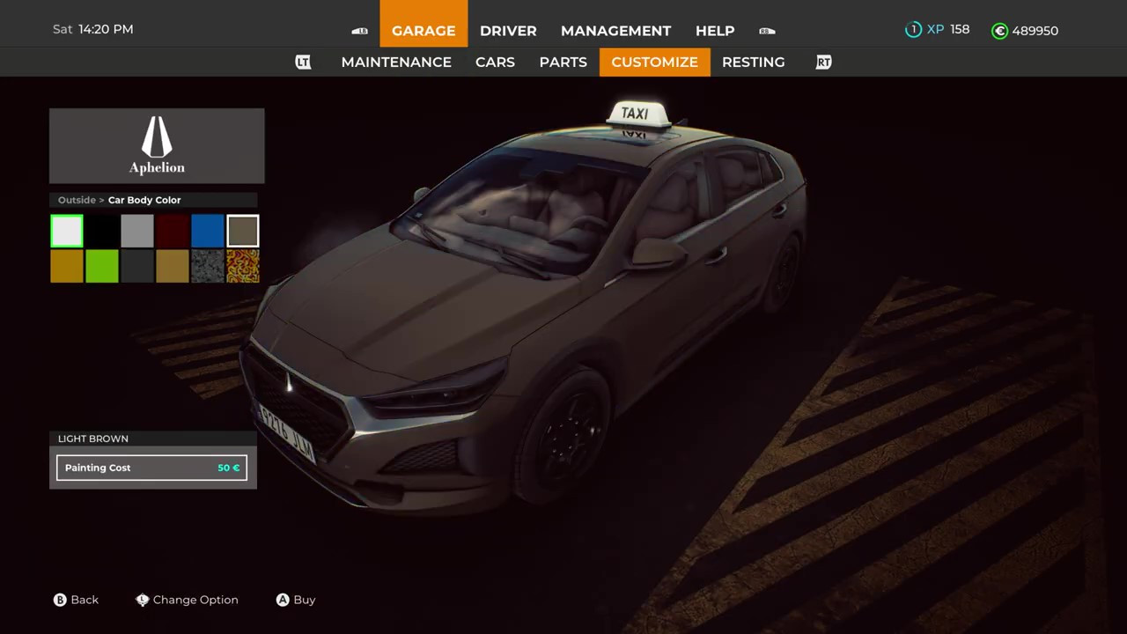Screen dimensions: 1127x634
Task: Select the Painting Cost 50 € row
Action: [x=152, y=468]
